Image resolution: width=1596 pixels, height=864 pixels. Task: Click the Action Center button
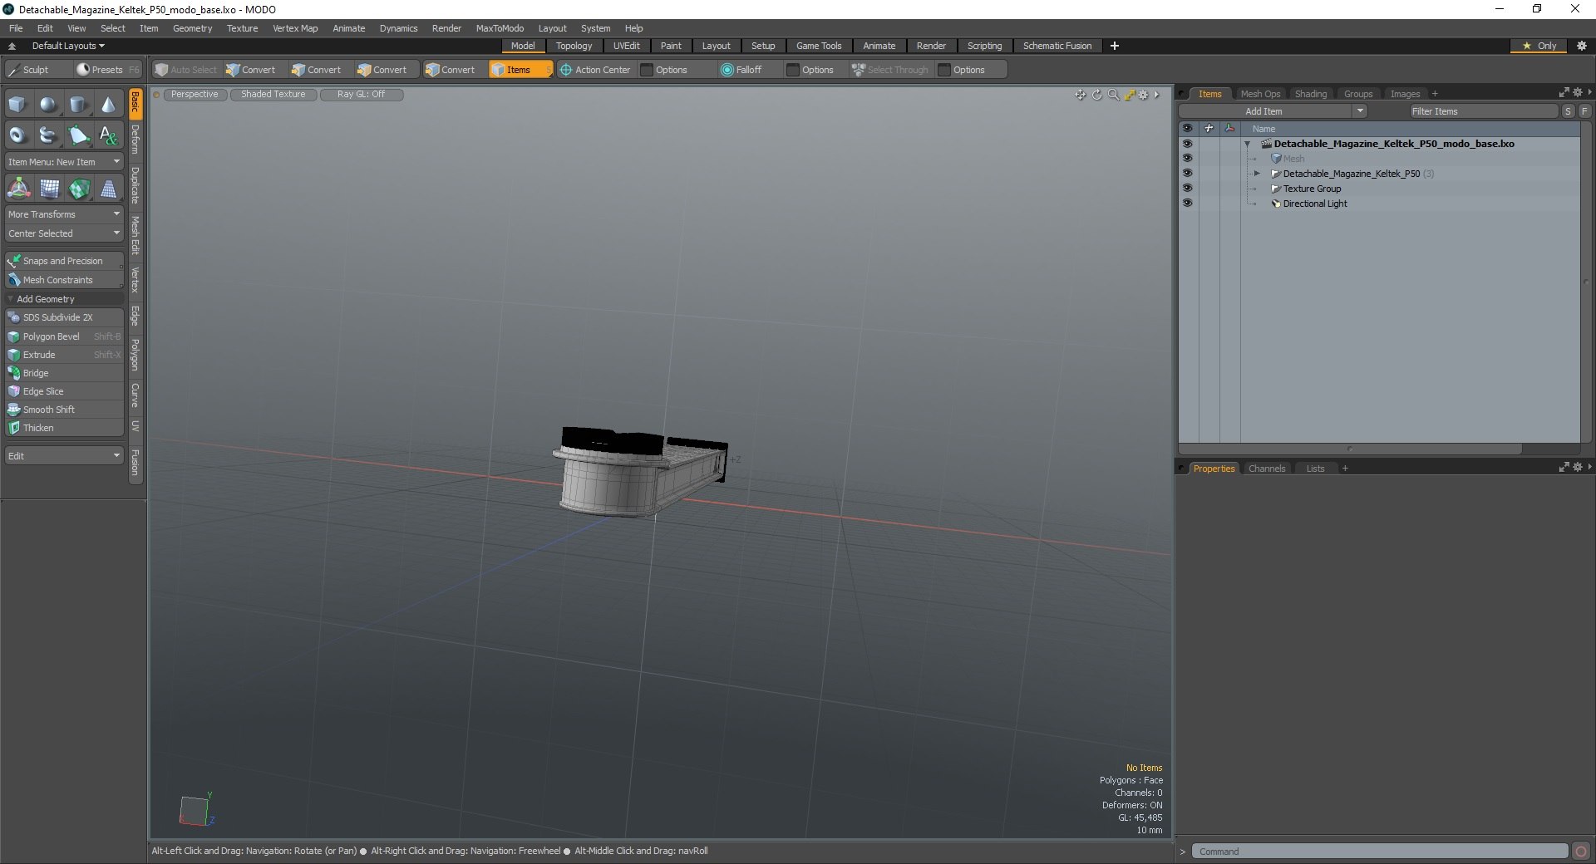(595, 70)
